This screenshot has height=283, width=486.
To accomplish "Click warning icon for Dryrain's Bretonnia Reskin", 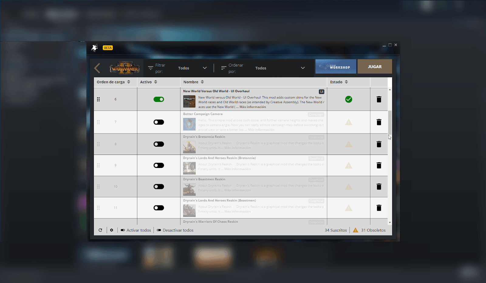I will click(349, 144).
